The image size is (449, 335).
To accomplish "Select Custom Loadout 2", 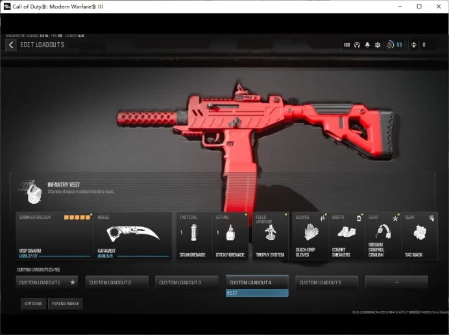I will 117,282.
